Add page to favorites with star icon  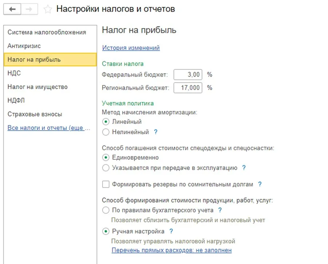[x=48, y=9]
